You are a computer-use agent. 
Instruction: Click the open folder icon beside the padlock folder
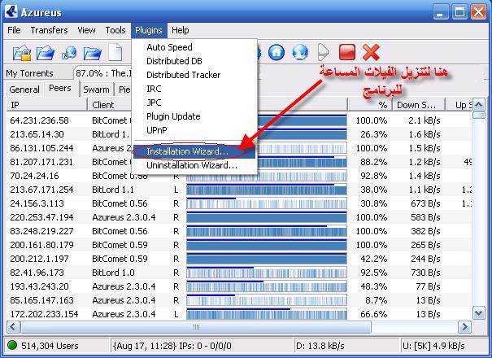(46, 52)
